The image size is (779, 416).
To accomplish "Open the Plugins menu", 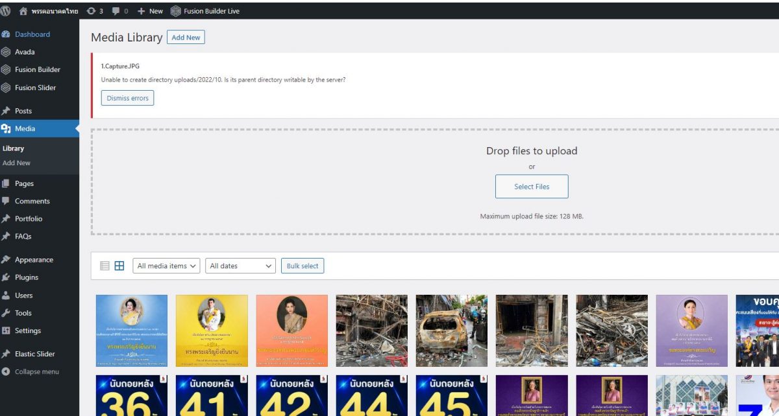I will tap(27, 277).
